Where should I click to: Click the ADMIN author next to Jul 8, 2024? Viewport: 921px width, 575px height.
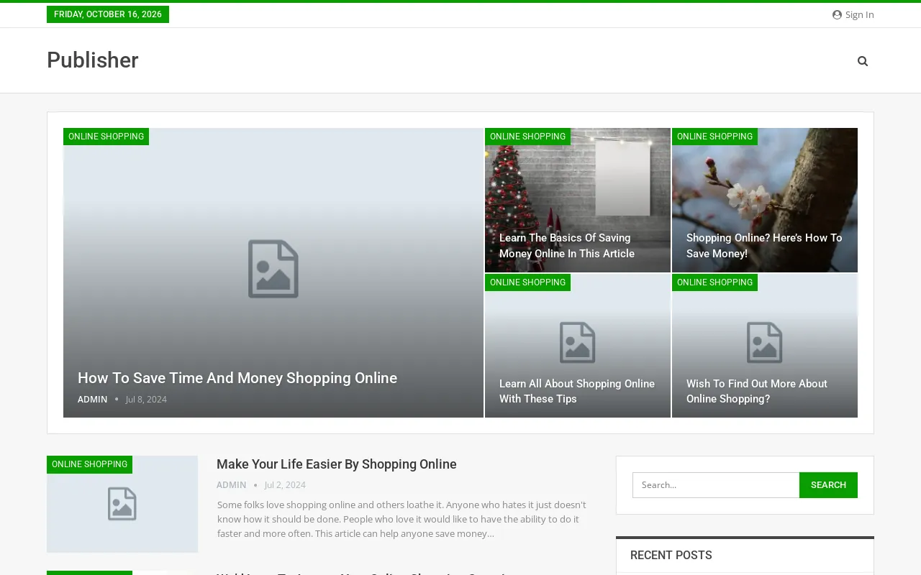(93, 400)
